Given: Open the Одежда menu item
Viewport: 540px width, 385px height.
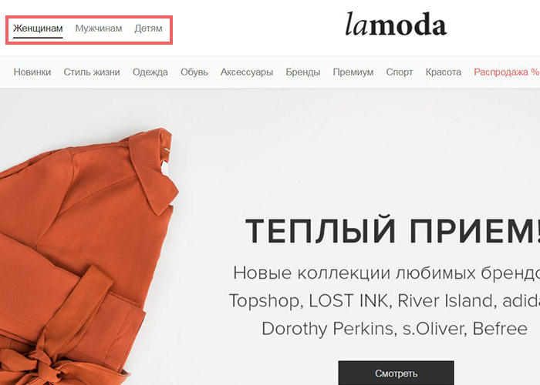Looking at the screenshot, I should (x=150, y=72).
